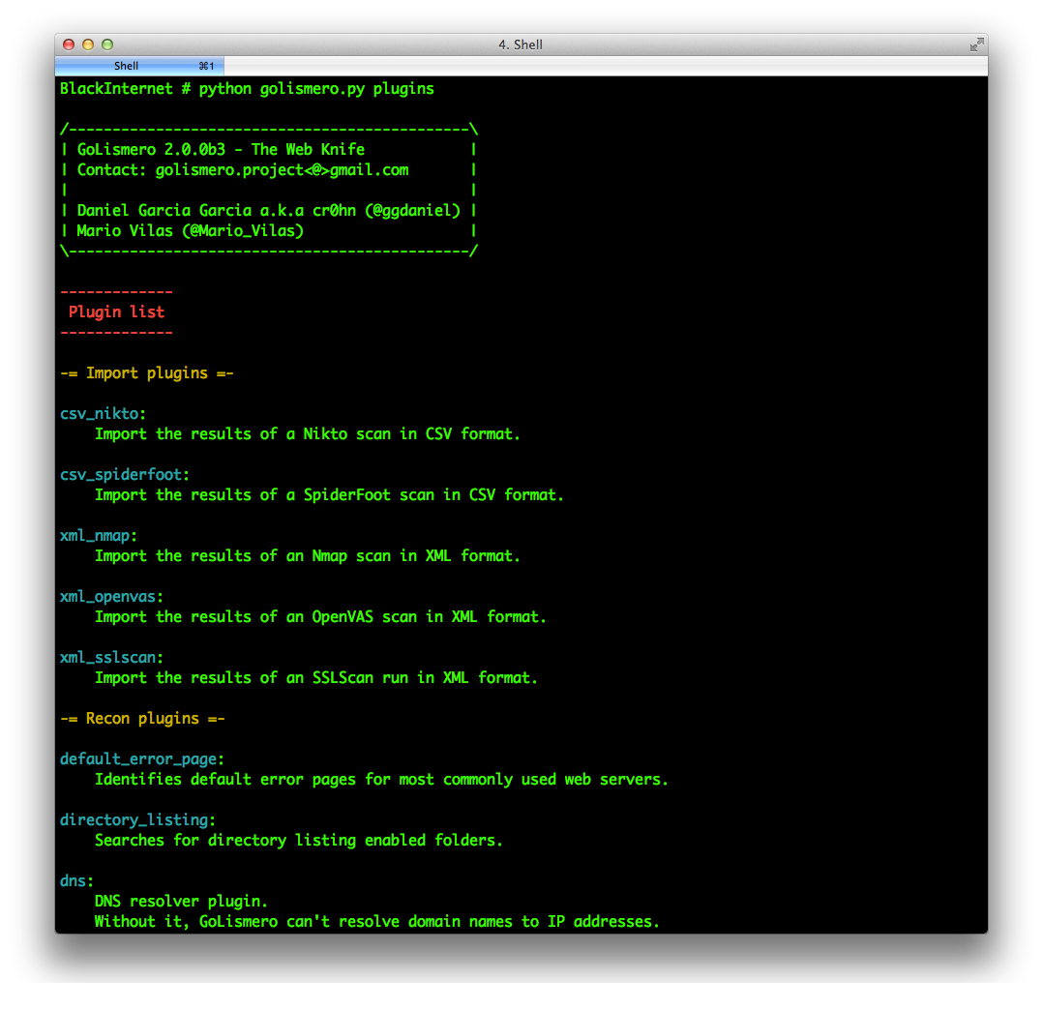Viewport: 1043px width, 1010px height.
Task: Click the contact email golismero.project<@>gmail.com
Action: (283, 170)
